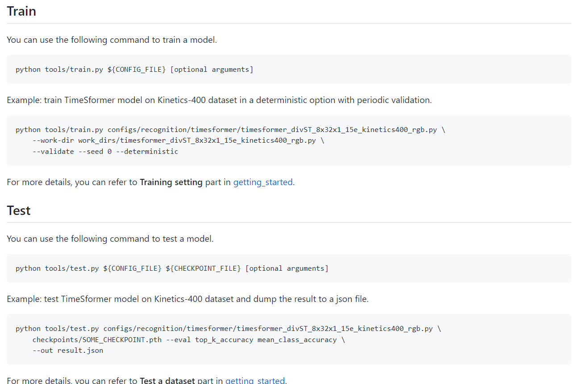Open the getting_started link after Training setting
Screen dimensions: 575x384
tap(263, 182)
